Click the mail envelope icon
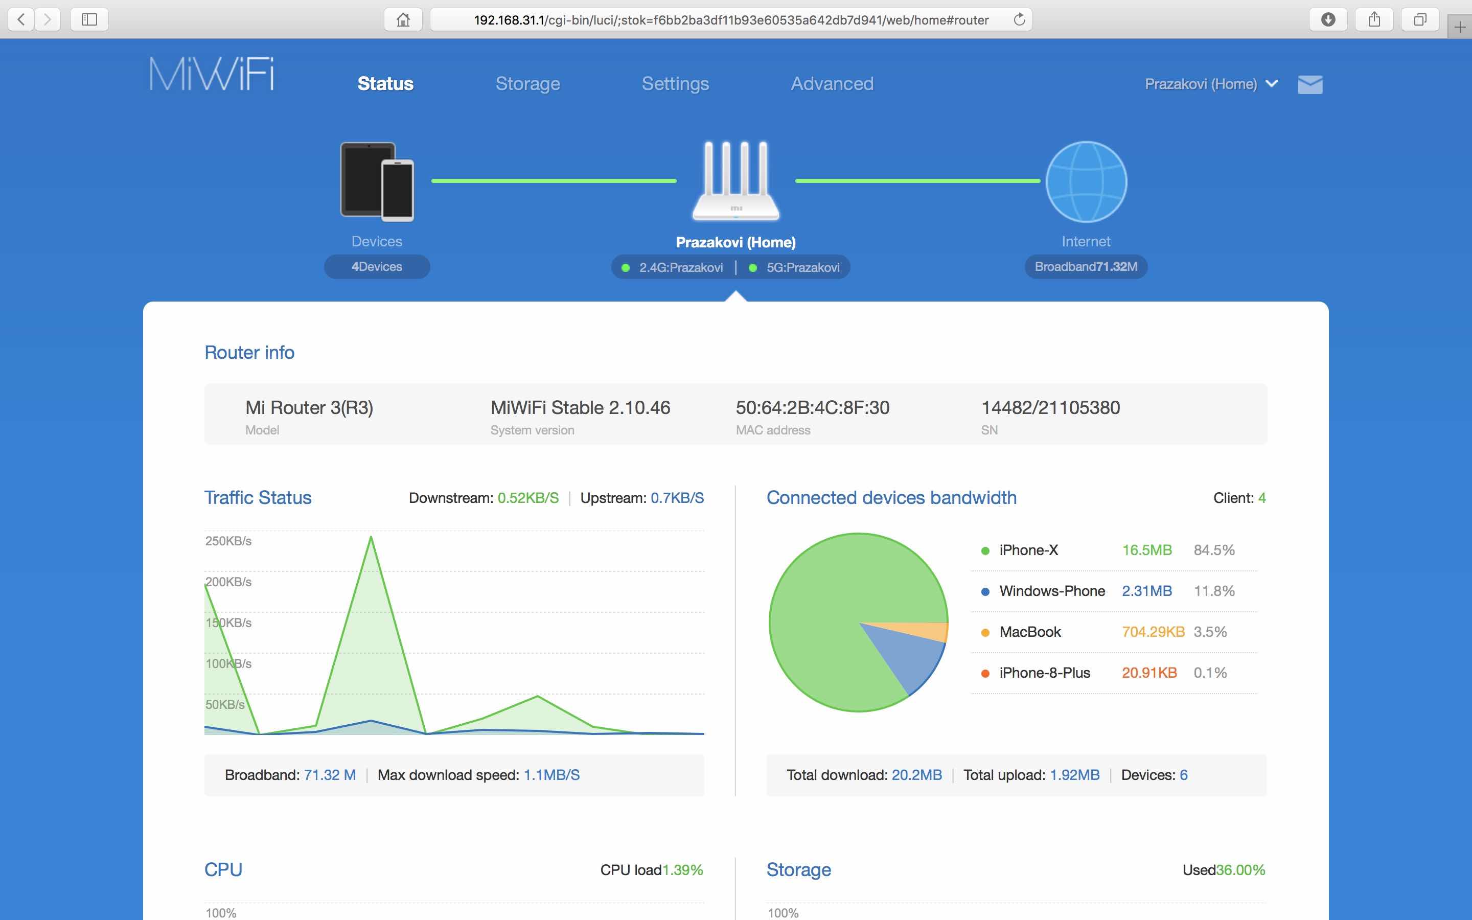 pos(1309,84)
